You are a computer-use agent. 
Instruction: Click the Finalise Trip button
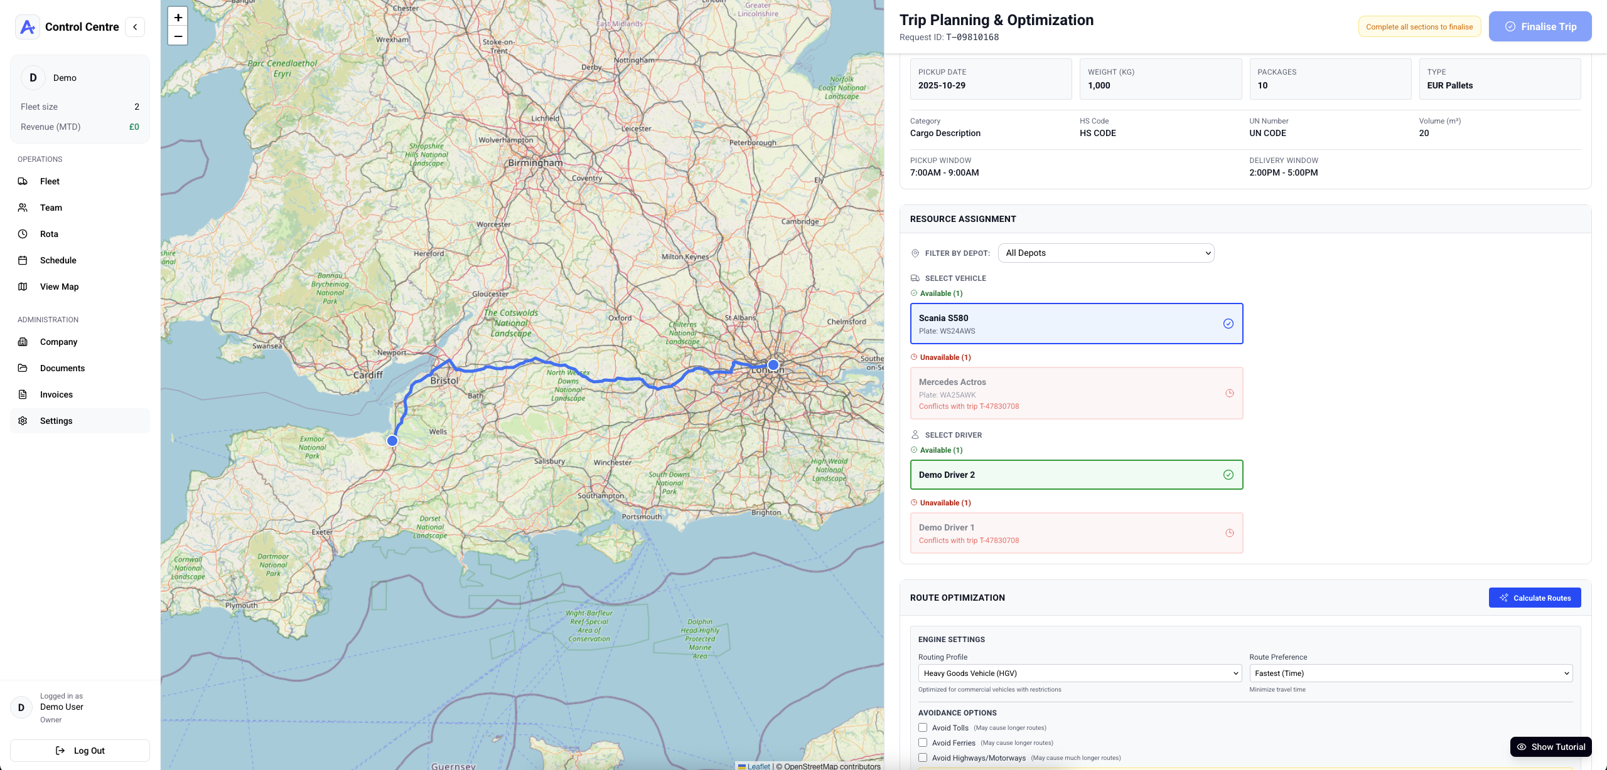click(1540, 26)
